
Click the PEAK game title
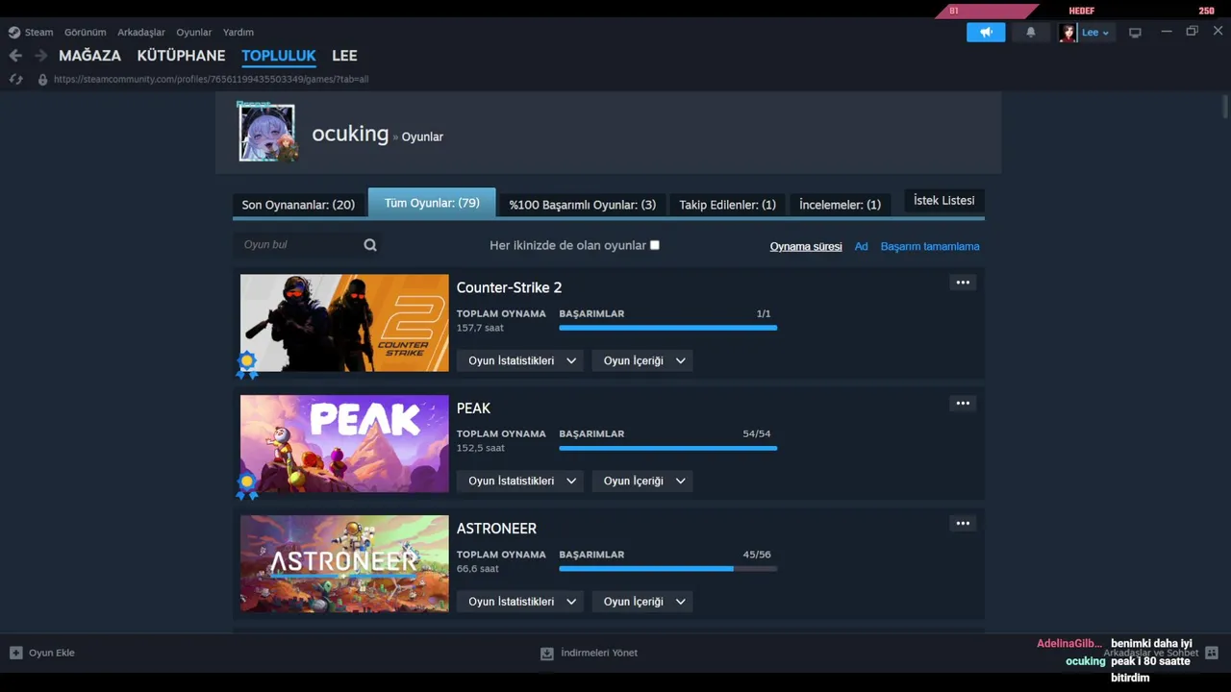click(473, 408)
